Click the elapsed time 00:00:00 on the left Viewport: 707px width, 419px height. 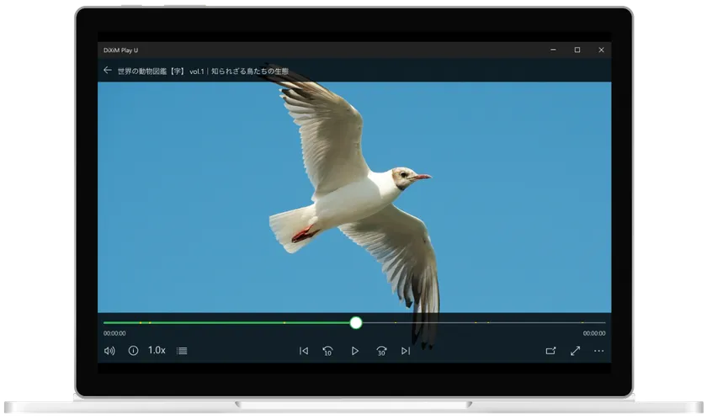point(114,333)
